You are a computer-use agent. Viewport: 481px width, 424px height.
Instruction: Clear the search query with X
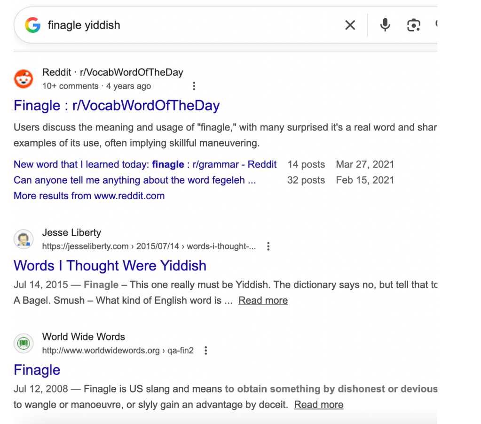350,25
